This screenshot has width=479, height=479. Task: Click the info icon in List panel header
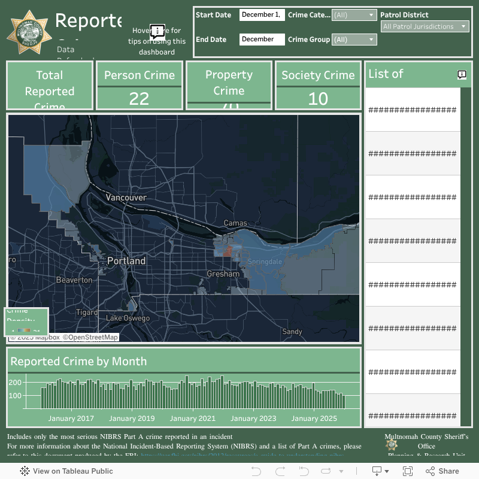click(x=462, y=75)
